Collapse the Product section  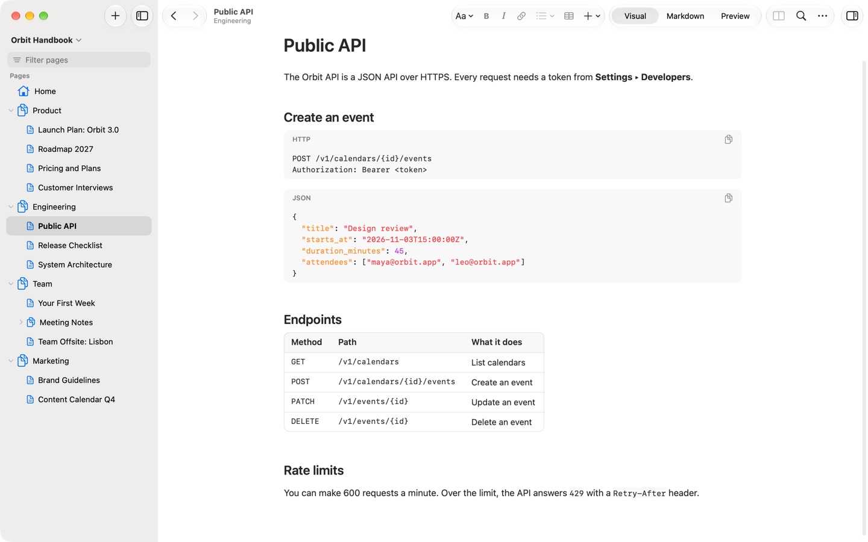click(11, 111)
